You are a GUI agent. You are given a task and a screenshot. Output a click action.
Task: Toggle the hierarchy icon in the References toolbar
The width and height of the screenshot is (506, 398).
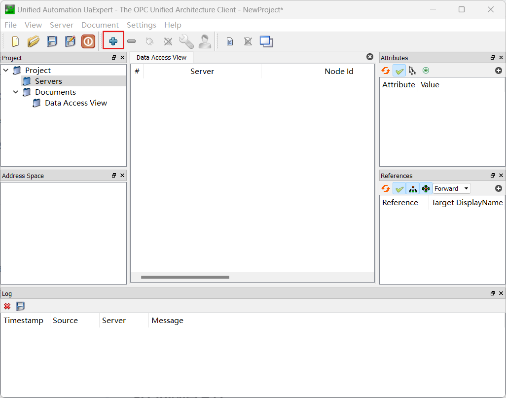[413, 188]
